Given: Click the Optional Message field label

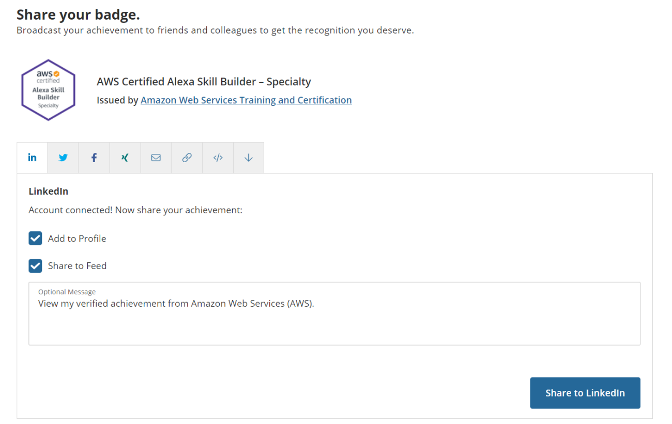Looking at the screenshot, I should click(x=67, y=292).
